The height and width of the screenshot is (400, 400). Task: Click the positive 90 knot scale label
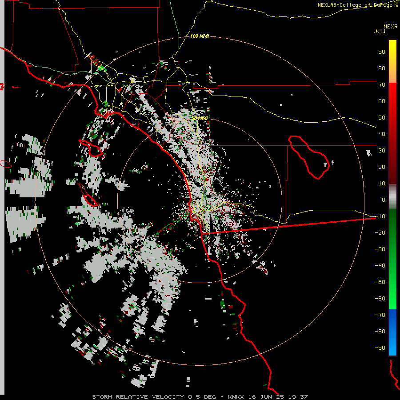[382, 52]
